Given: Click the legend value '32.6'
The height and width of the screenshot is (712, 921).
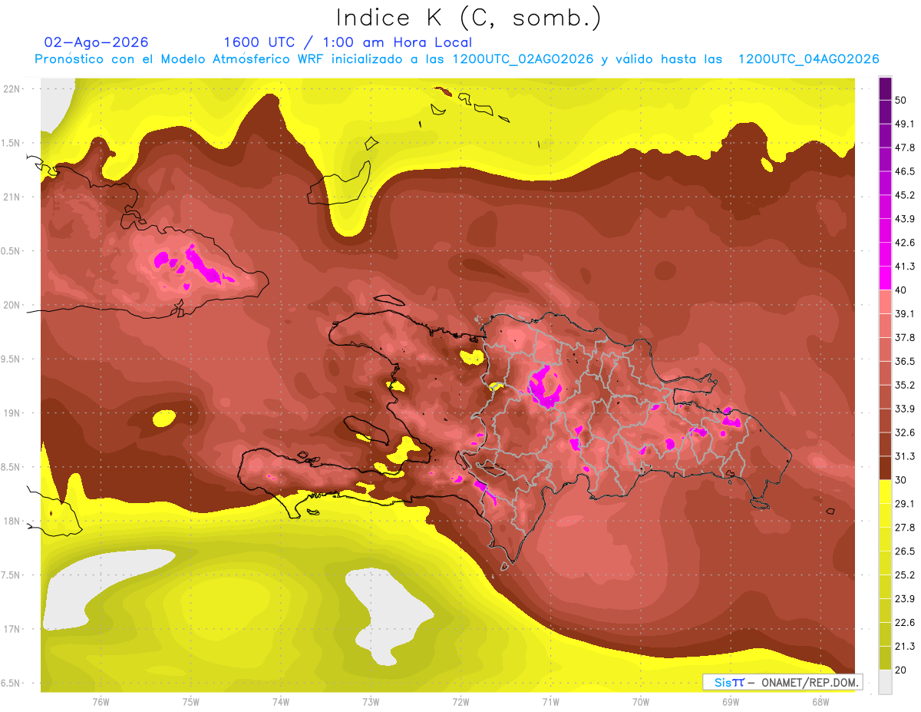Looking at the screenshot, I should tap(905, 432).
